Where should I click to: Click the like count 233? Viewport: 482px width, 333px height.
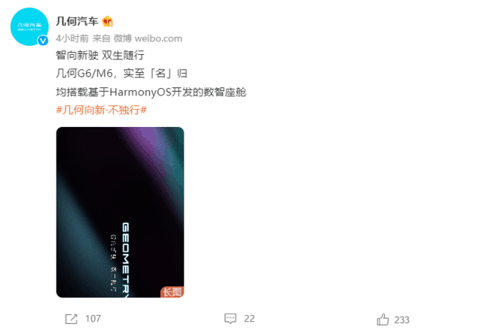coord(401,319)
